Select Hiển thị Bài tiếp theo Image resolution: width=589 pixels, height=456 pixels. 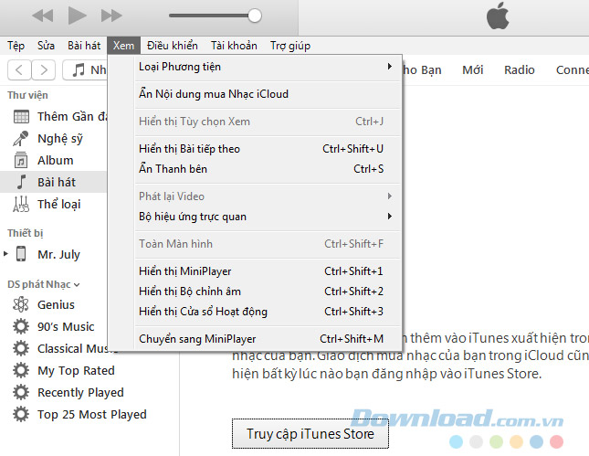267,149
